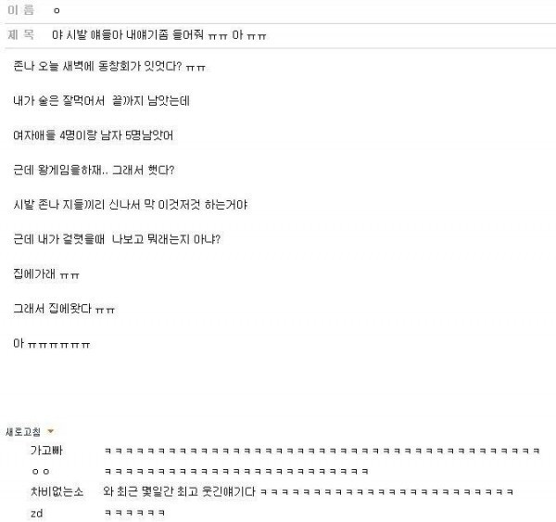The height and width of the screenshot is (522, 556).
Task: Click the 이름 field label
Action: tap(20, 10)
